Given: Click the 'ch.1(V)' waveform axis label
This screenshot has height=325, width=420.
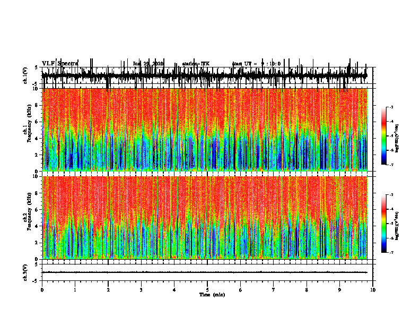Looking at the screenshot, I should point(25,75).
